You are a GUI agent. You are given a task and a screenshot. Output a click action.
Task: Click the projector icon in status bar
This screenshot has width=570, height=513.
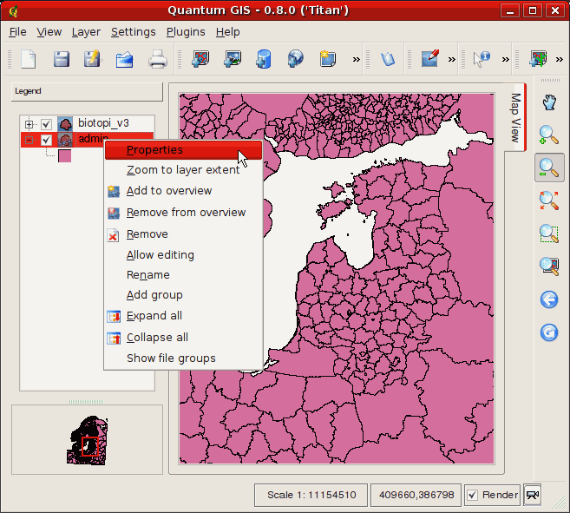click(533, 495)
